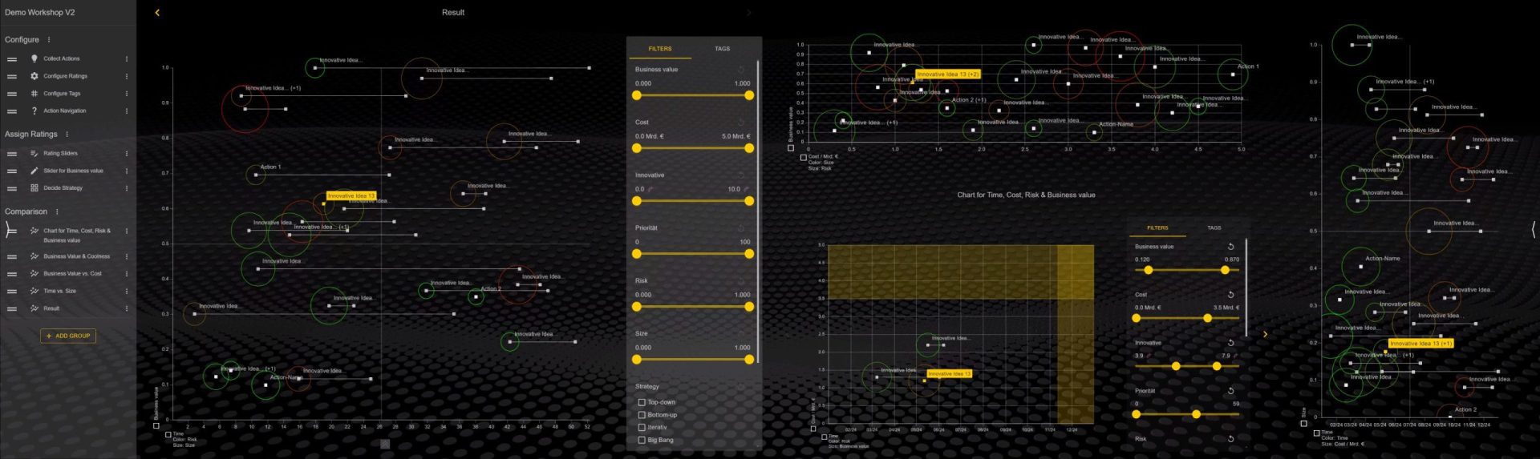Click the Configure Ratings gear icon

coord(34,76)
